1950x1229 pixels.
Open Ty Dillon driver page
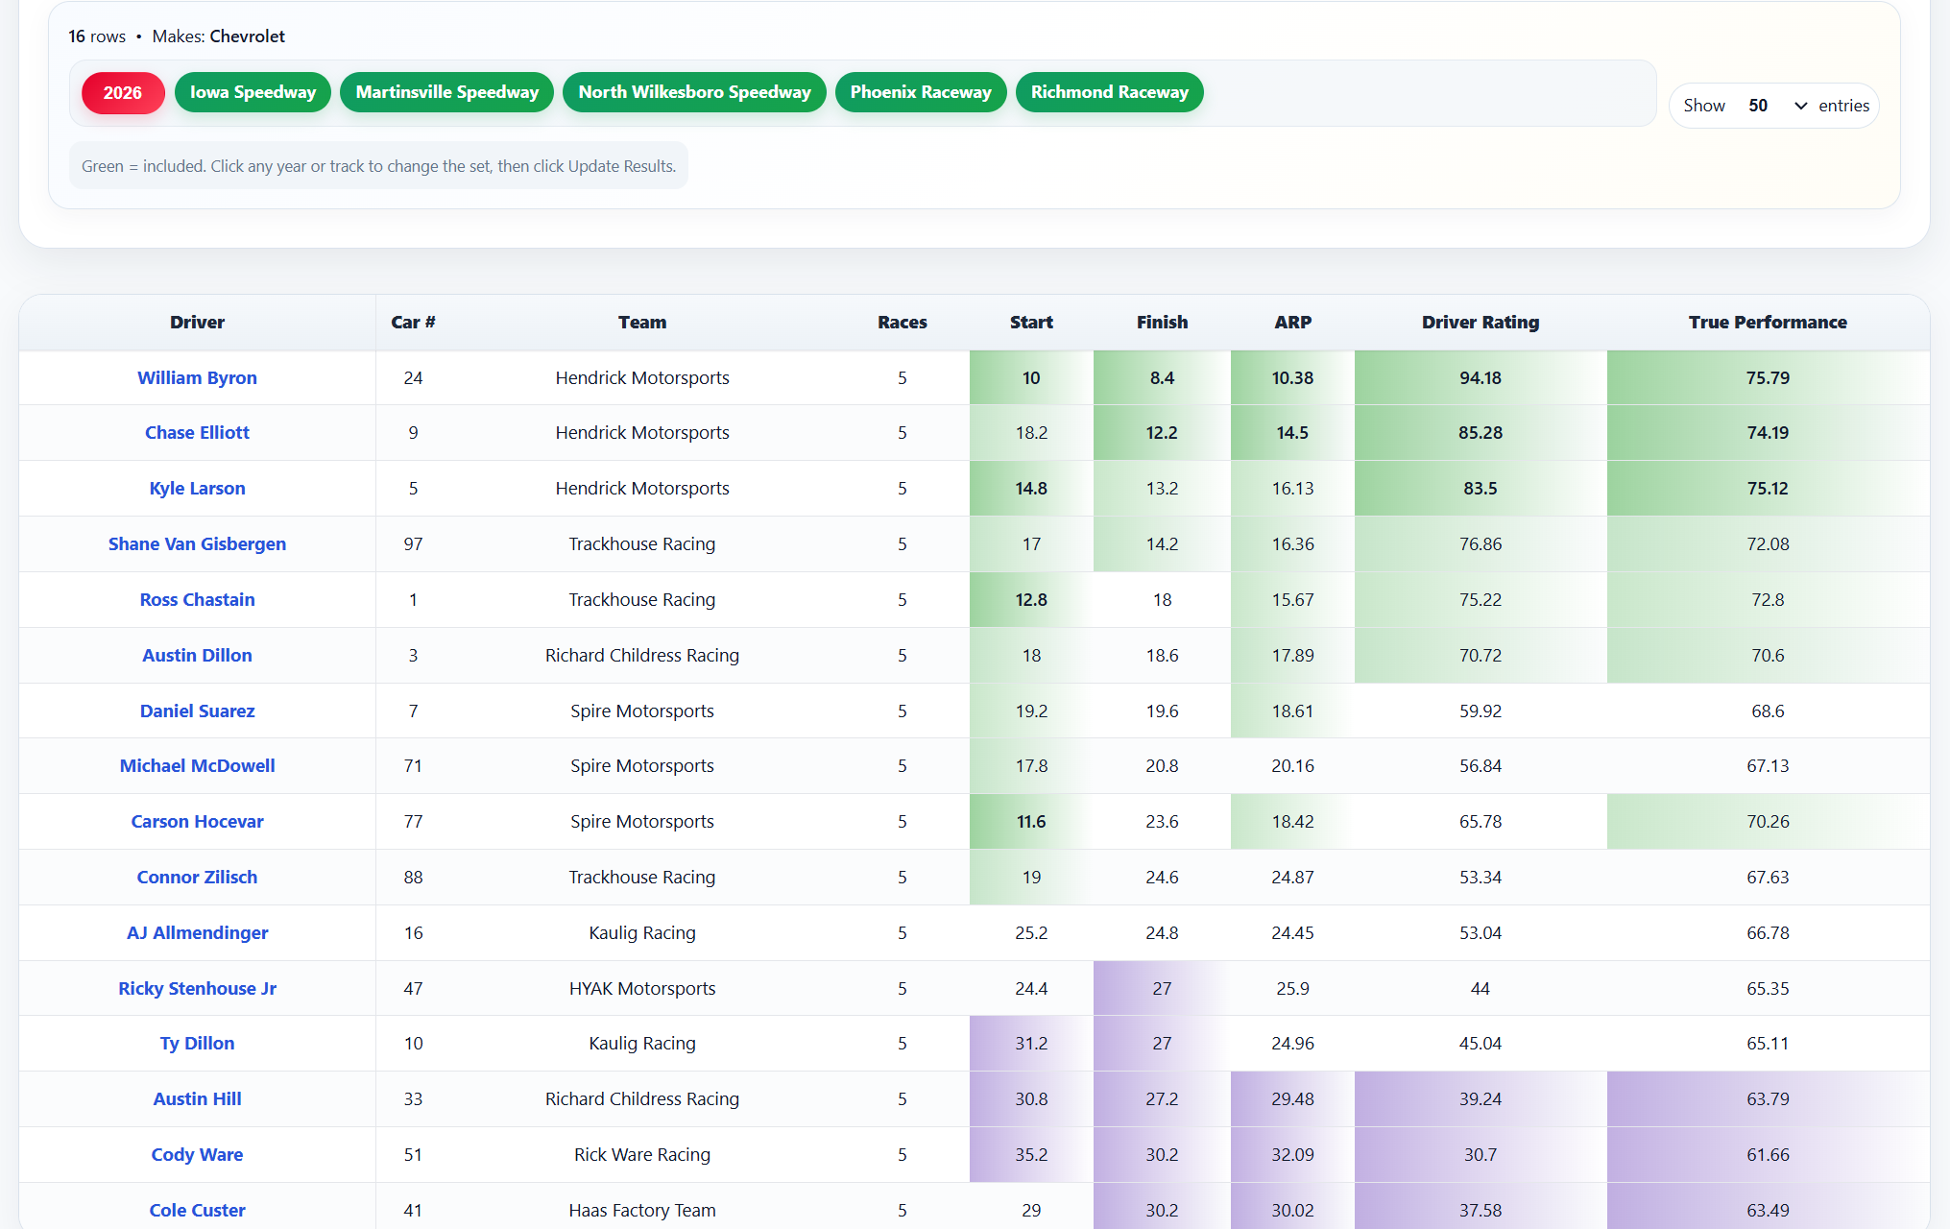197,1044
